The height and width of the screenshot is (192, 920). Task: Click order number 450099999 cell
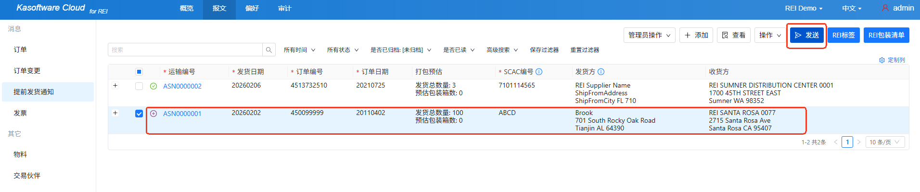tap(307, 113)
